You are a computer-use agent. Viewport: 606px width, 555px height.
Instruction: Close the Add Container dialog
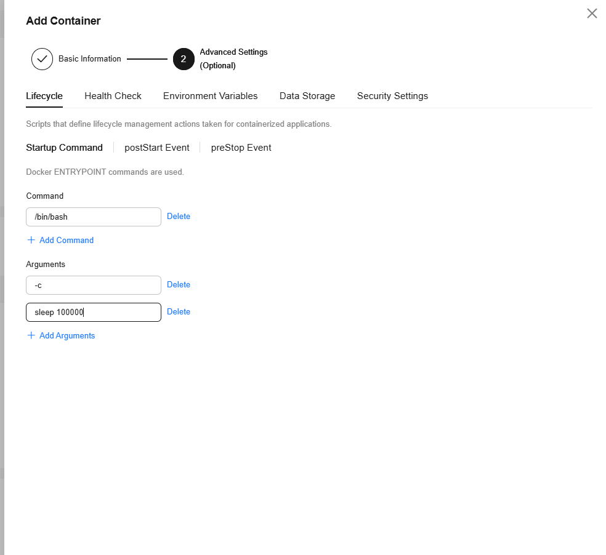592,14
